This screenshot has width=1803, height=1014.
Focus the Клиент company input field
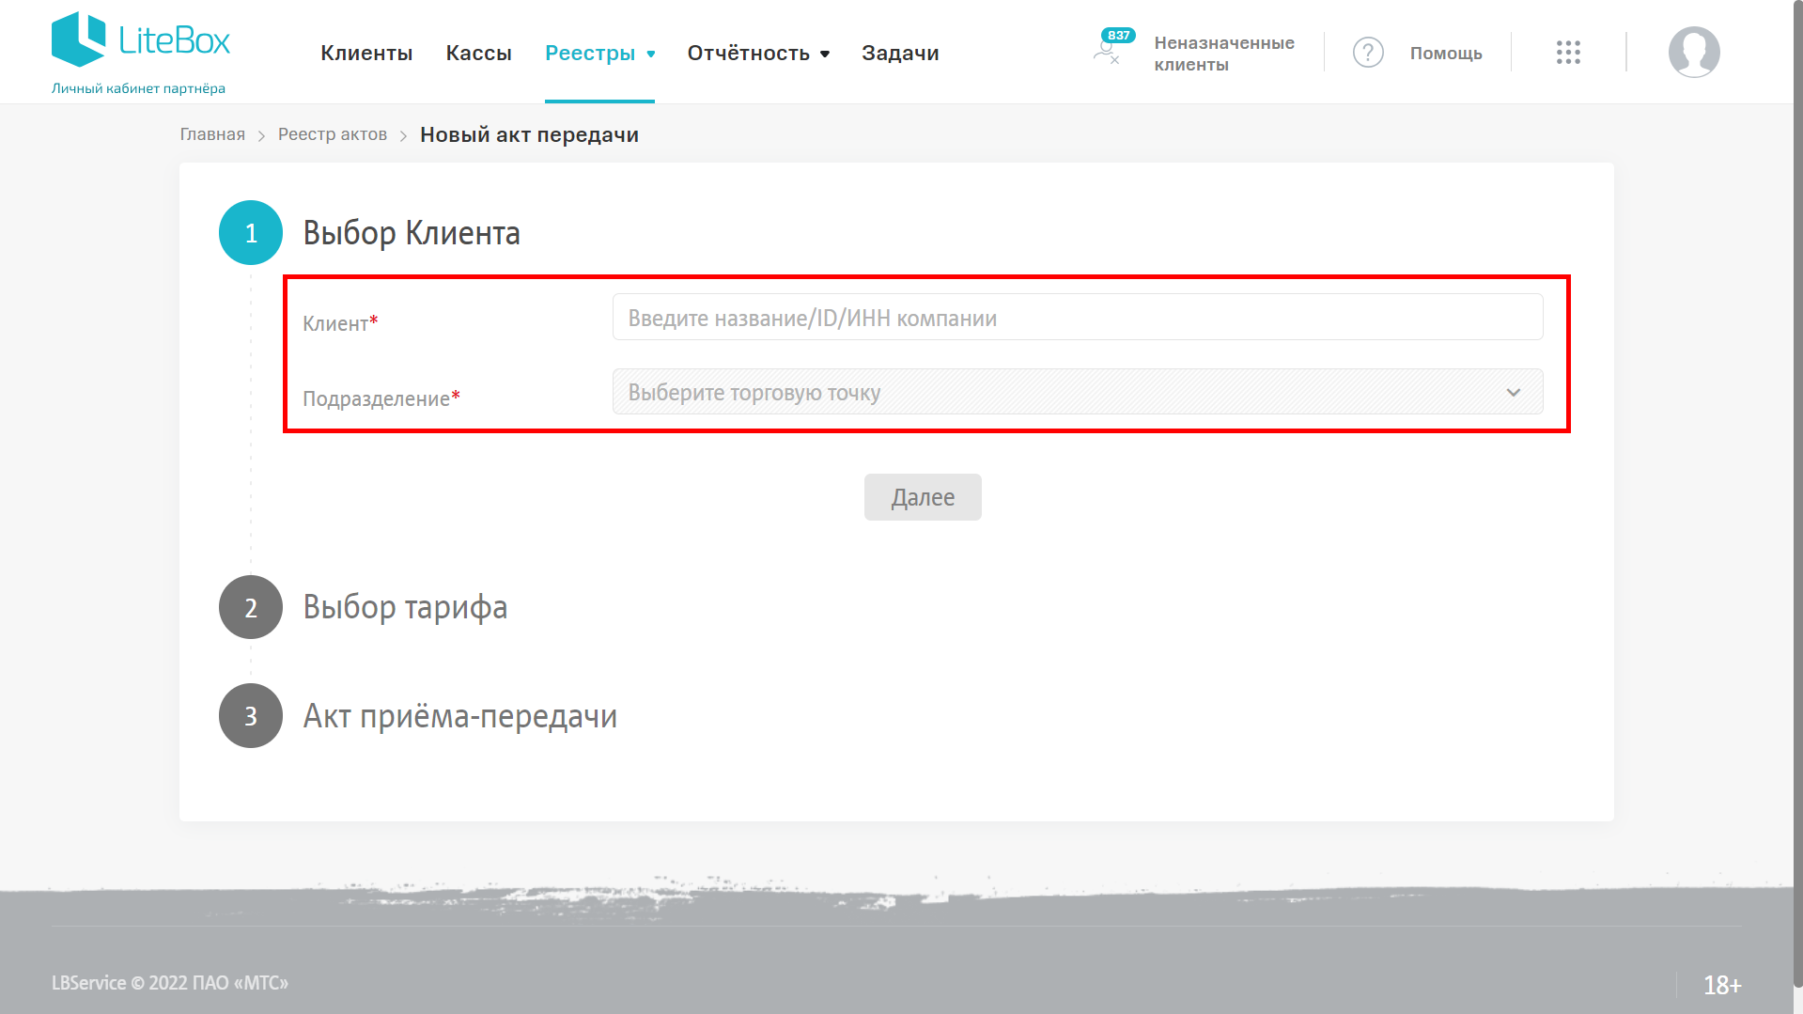tap(1078, 317)
